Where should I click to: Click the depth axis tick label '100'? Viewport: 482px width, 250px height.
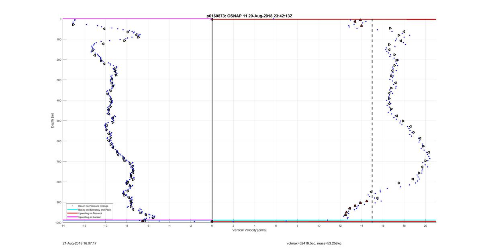pos(59,39)
